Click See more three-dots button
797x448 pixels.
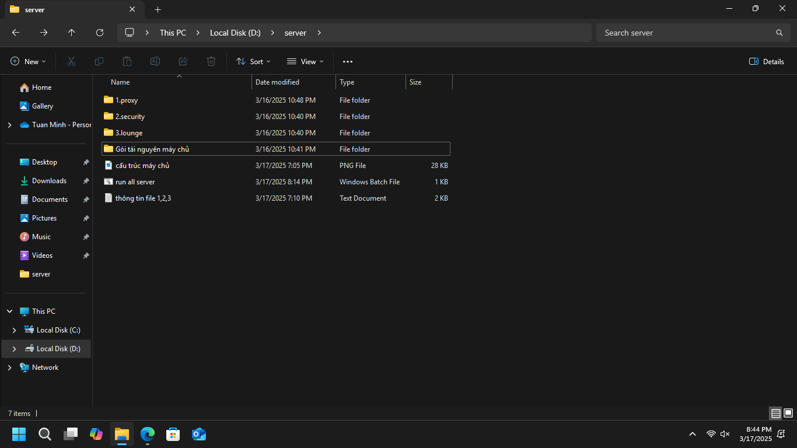pos(348,61)
